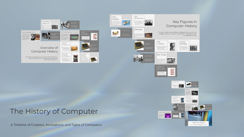Screen dimensions: 244x137
Task: Open 'The Internet Age' slide
Action: point(89,47)
